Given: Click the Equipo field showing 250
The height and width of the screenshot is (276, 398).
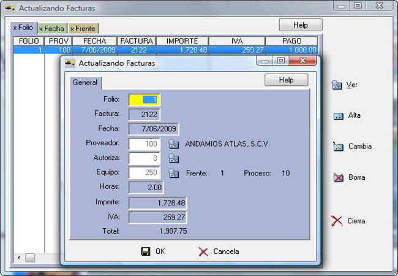Looking at the screenshot, I should [144, 173].
